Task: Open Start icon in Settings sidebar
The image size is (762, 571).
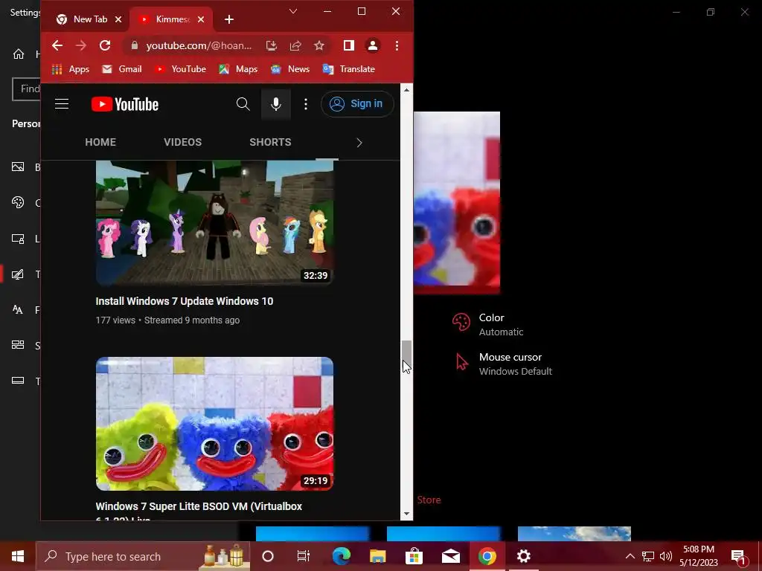Action: coord(18,345)
